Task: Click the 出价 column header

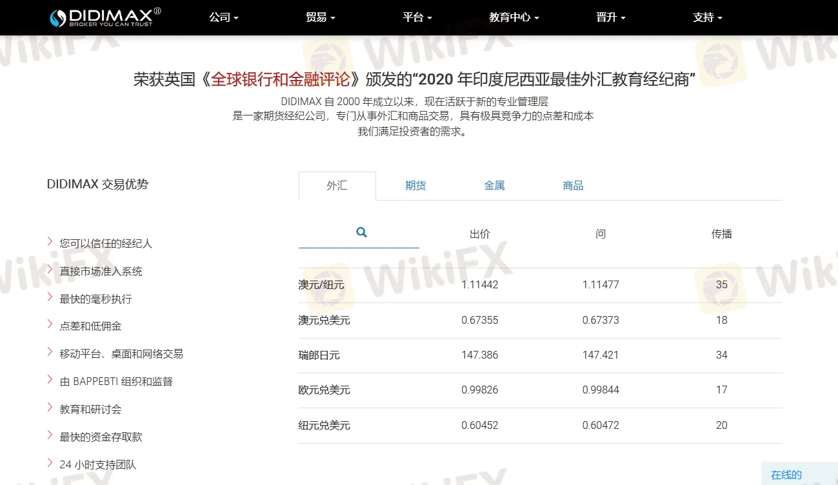Action: (480, 234)
